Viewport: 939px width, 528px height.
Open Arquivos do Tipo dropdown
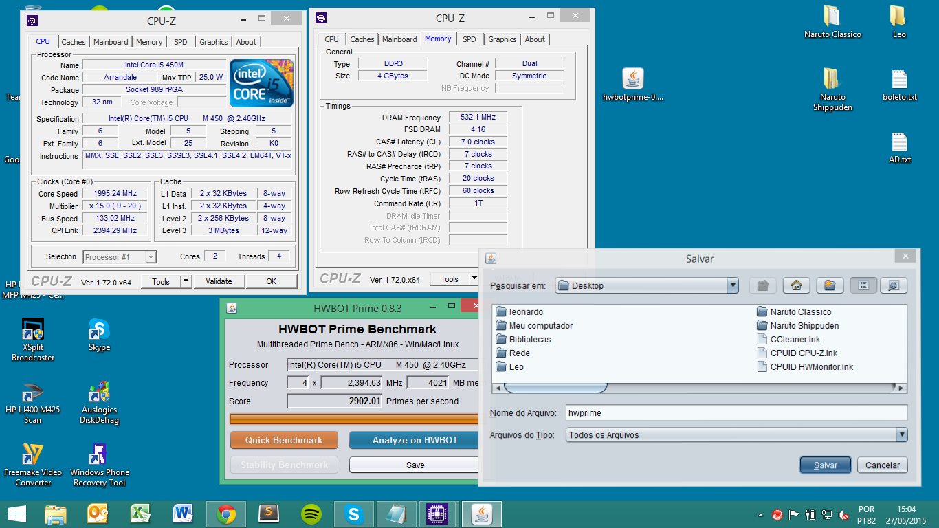tap(901, 435)
